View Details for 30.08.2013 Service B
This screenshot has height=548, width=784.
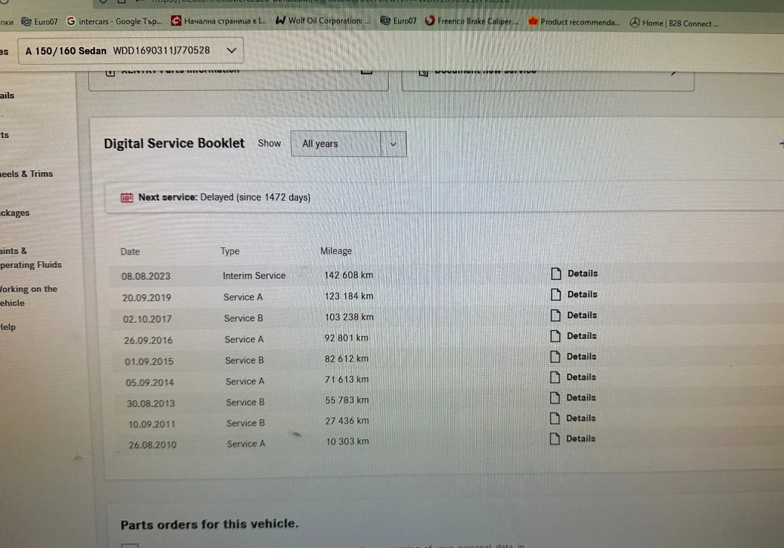point(581,398)
